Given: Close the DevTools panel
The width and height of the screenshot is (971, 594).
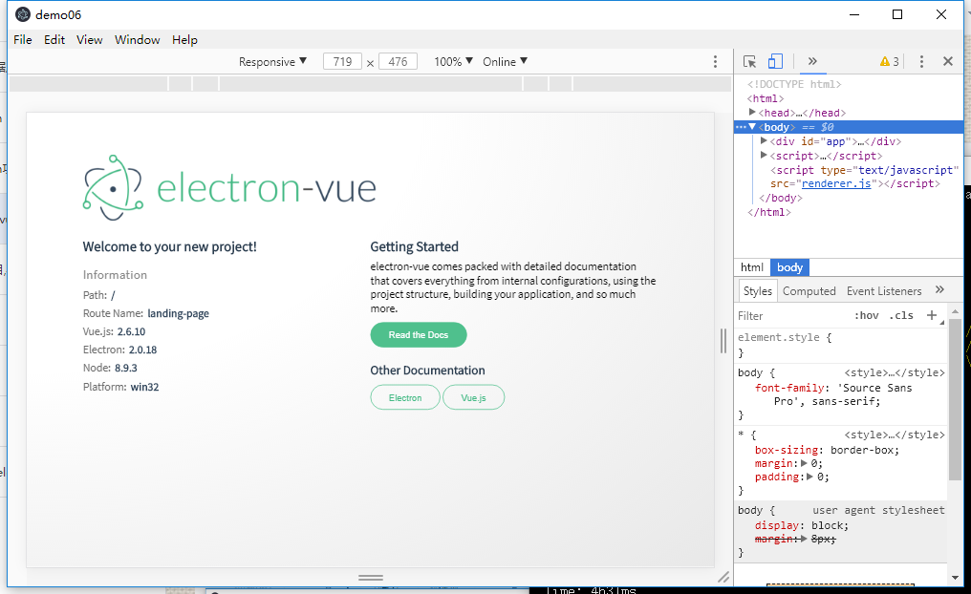Looking at the screenshot, I should [948, 61].
